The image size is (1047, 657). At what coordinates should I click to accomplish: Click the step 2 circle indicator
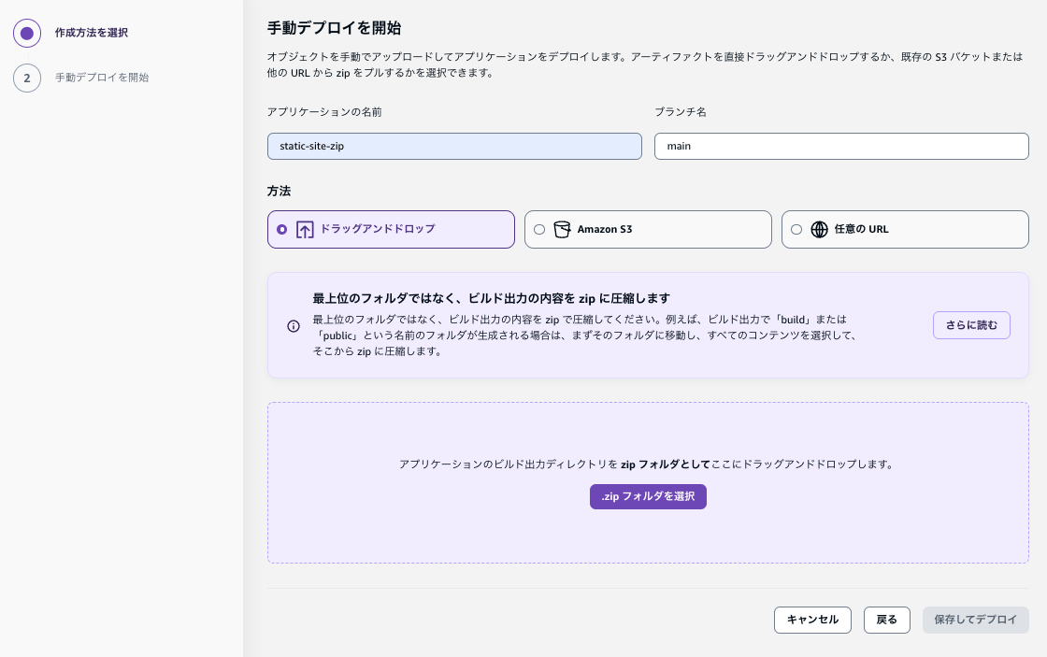(x=27, y=78)
